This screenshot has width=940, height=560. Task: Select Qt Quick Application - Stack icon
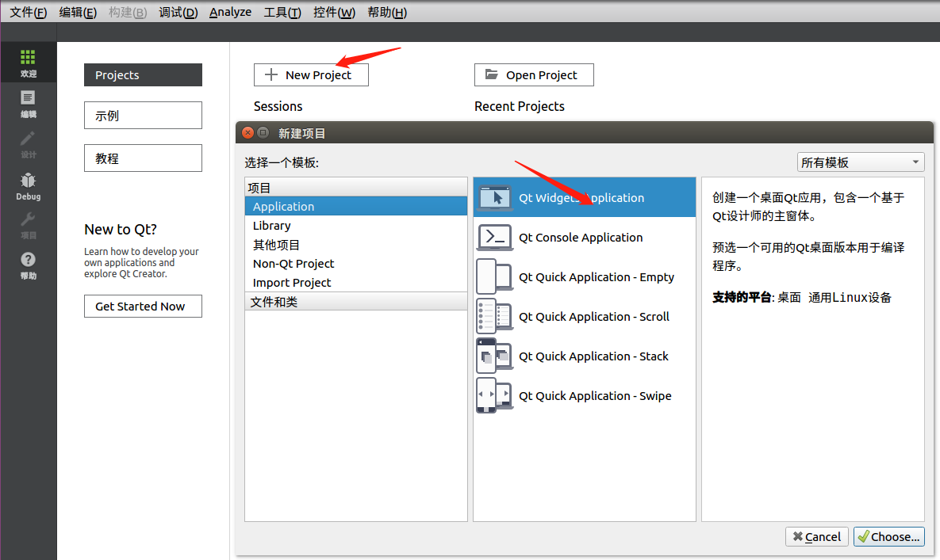pos(494,356)
